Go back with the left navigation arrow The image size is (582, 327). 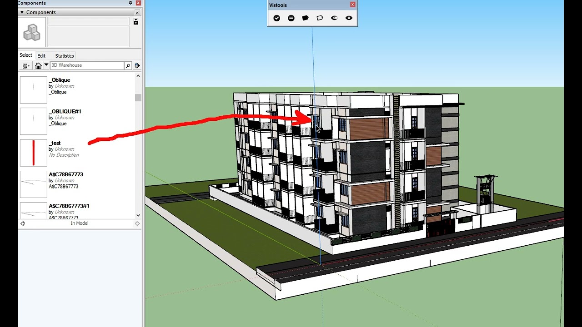[x=23, y=223]
